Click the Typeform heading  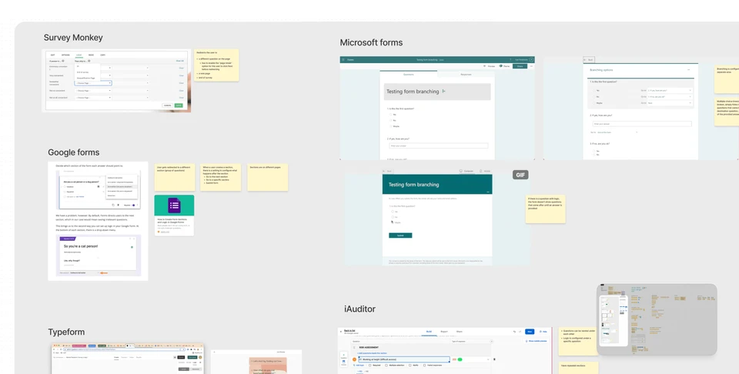click(66, 332)
